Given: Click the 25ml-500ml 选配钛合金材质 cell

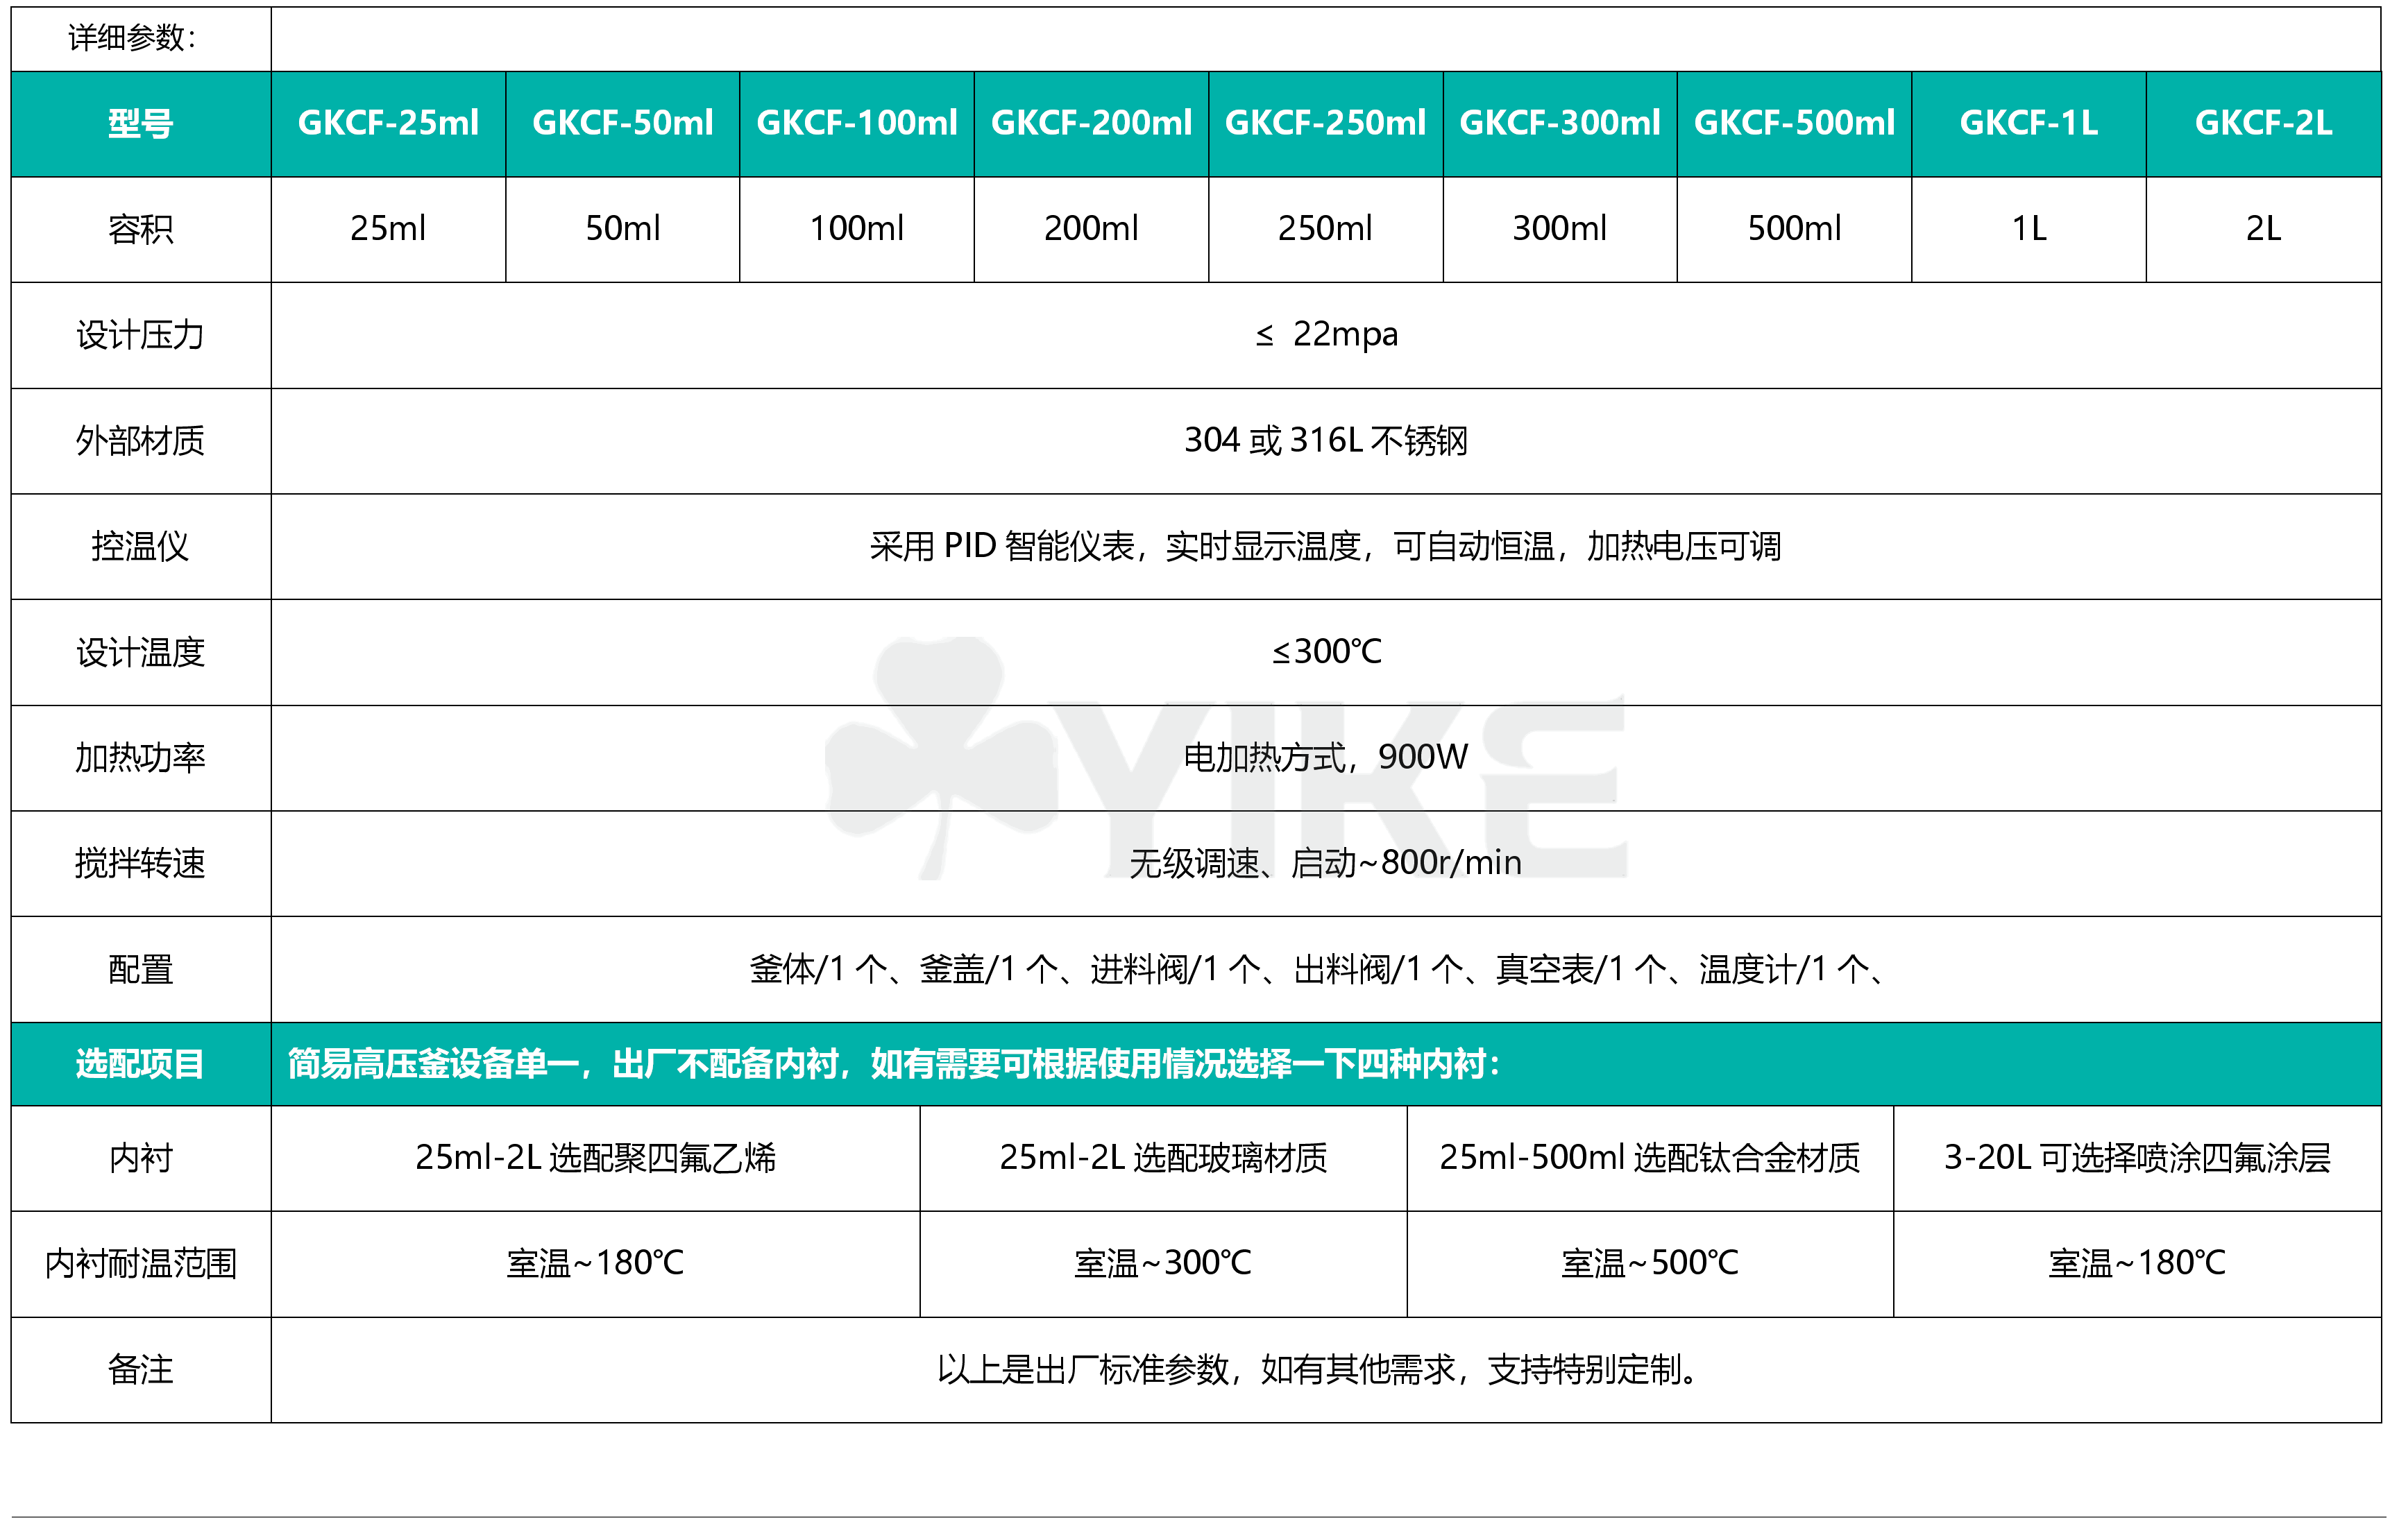Looking at the screenshot, I should (1649, 1158).
